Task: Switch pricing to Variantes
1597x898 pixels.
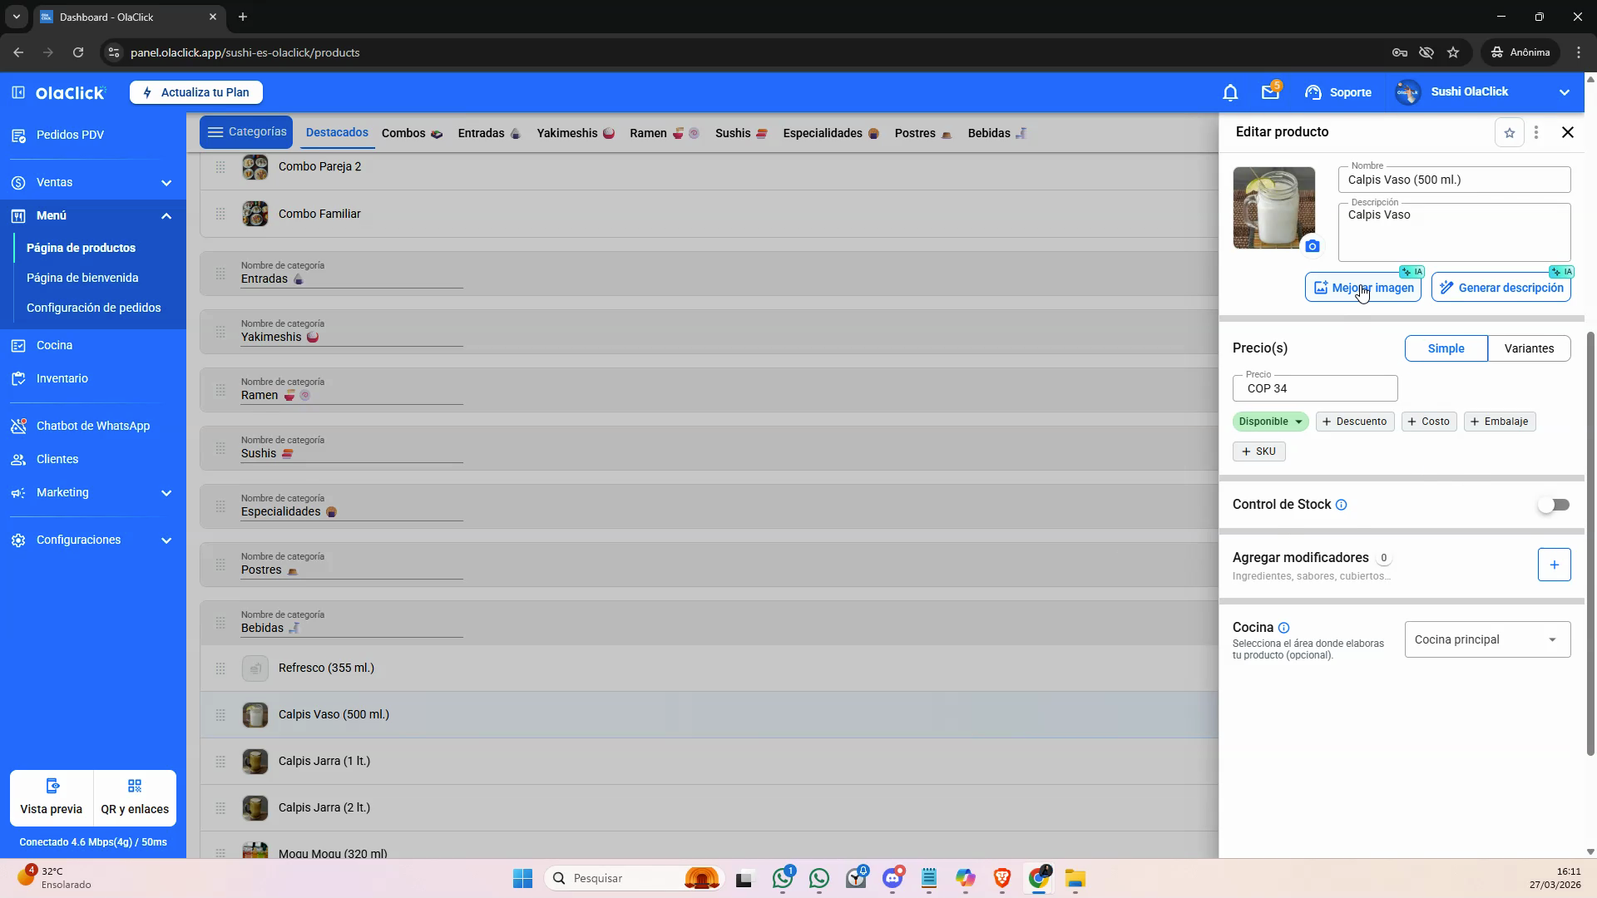Action: pos(1529,348)
